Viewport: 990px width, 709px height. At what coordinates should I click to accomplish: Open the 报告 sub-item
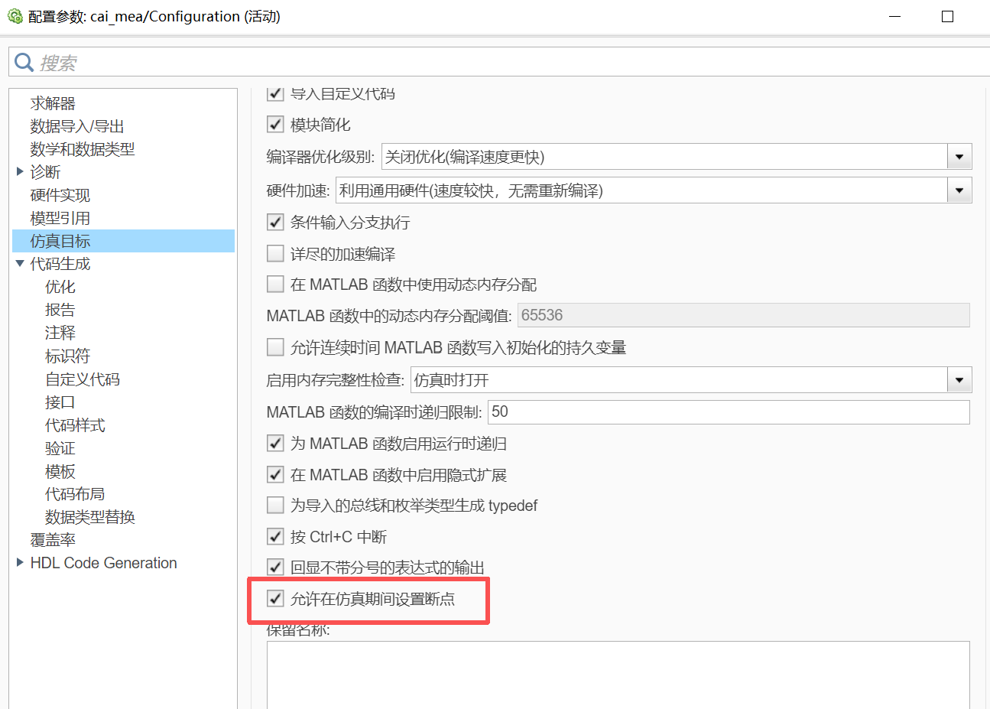pyautogui.click(x=60, y=310)
